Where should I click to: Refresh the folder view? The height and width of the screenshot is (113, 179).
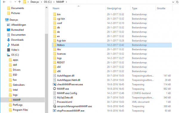tap(177, 2)
